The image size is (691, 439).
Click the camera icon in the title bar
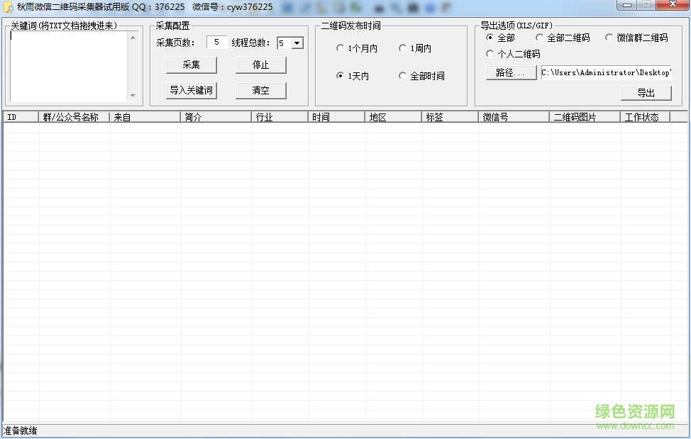[x=379, y=6]
